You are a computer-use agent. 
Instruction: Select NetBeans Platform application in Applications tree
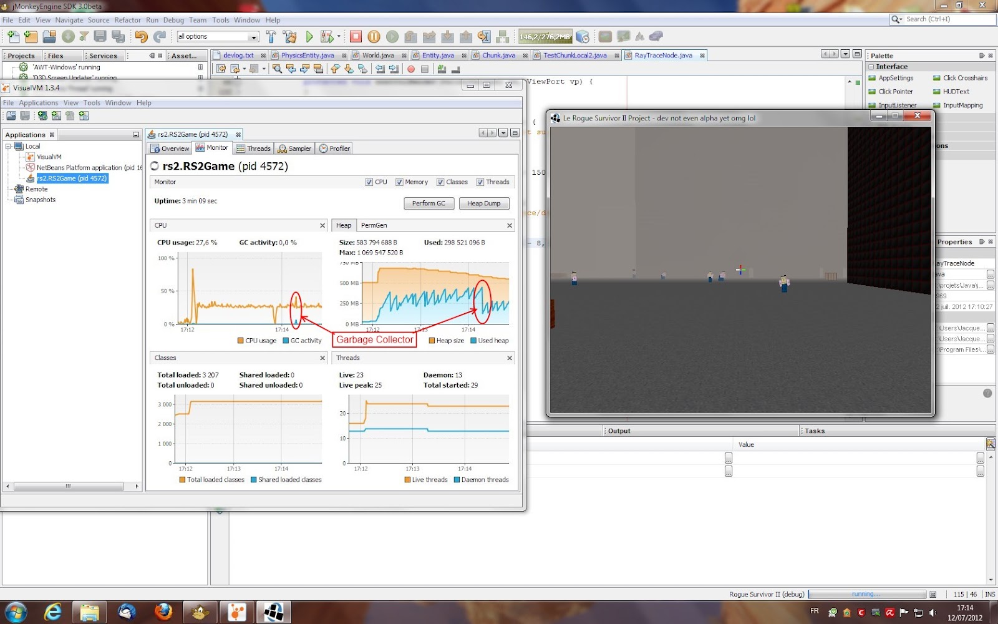click(x=89, y=168)
